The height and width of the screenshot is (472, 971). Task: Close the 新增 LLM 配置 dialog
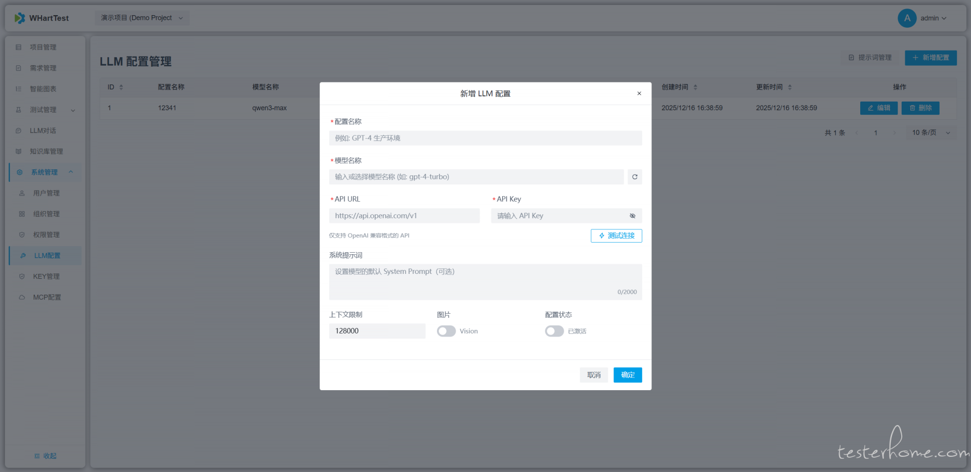pos(639,93)
